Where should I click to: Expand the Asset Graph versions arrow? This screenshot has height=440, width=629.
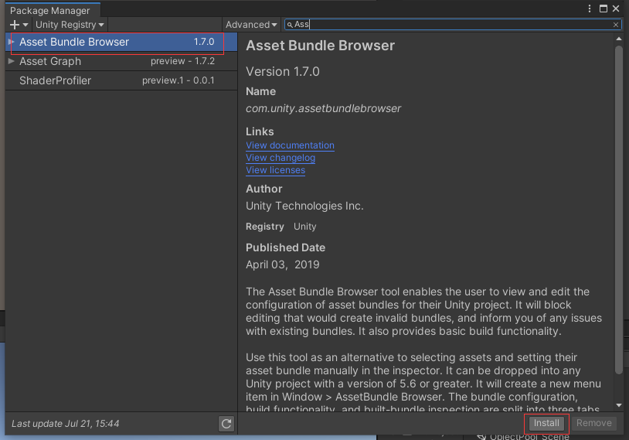click(x=12, y=61)
